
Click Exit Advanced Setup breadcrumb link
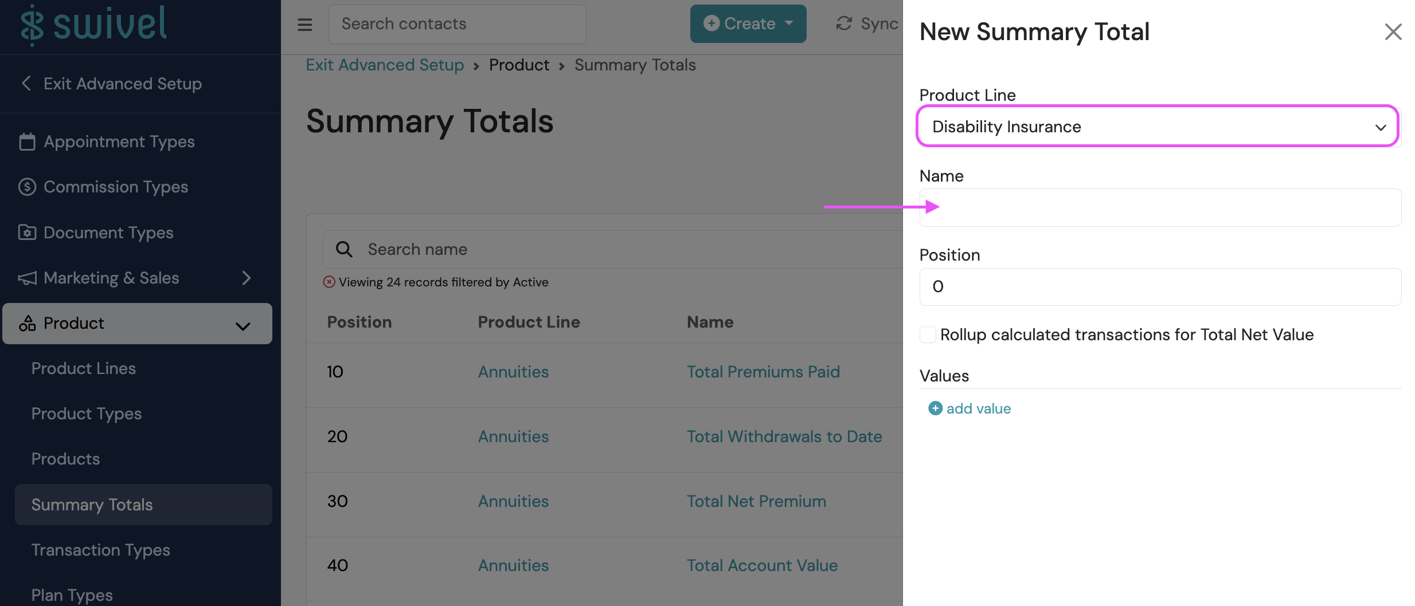pyautogui.click(x=385, y=65)
